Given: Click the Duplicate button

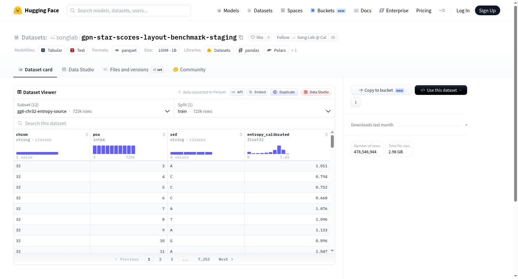Looking at the screenshot, I should [284, 92].
